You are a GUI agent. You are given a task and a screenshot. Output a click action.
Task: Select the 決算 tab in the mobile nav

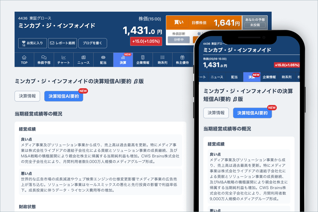point(251,77)
